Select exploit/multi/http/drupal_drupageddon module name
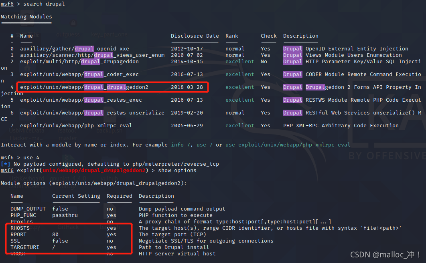 (x=79, y=62)
